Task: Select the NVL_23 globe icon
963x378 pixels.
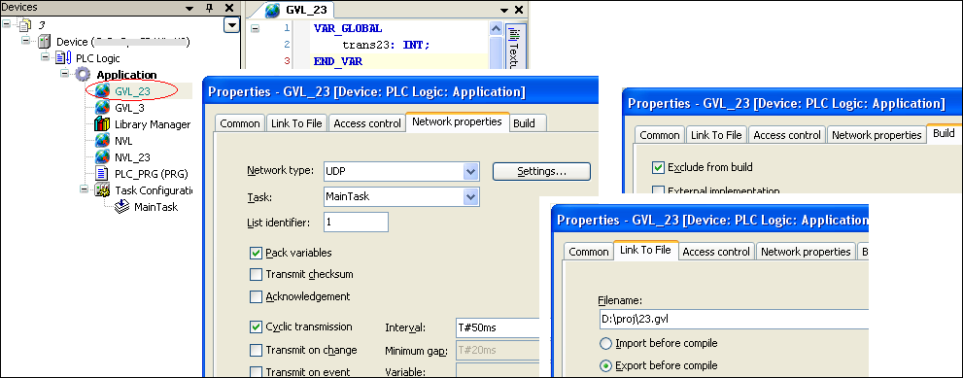Action: [103, 156]
